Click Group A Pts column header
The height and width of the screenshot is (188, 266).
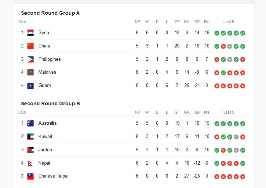pyautogui.click(x=206, y=22)
